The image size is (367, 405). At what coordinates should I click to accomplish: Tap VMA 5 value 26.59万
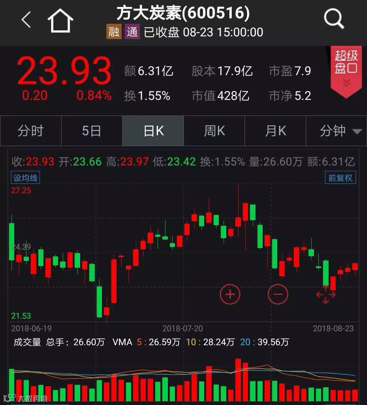tap(164, 342)
